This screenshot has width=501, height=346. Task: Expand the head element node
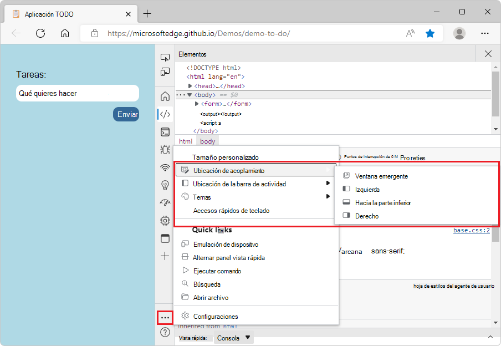click(190, 86)
